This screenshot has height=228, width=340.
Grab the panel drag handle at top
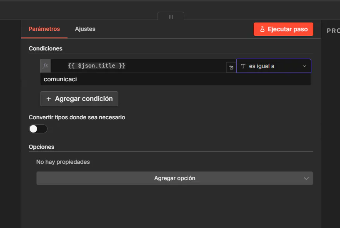[x=171, y=17]
